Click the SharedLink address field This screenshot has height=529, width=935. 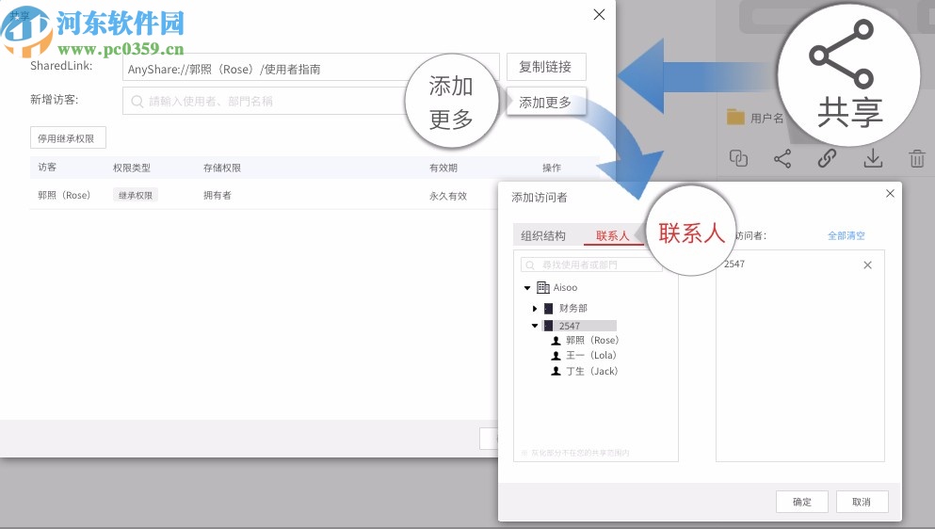tap(311, 67)
